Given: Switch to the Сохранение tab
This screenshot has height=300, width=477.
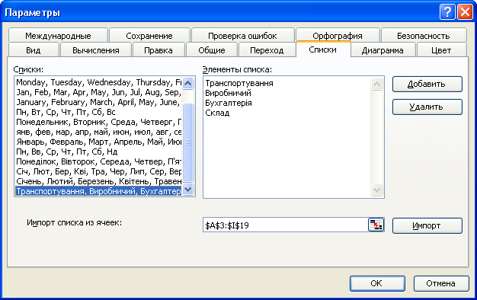Looking at the screenshot, I should [x=149, y=36].
